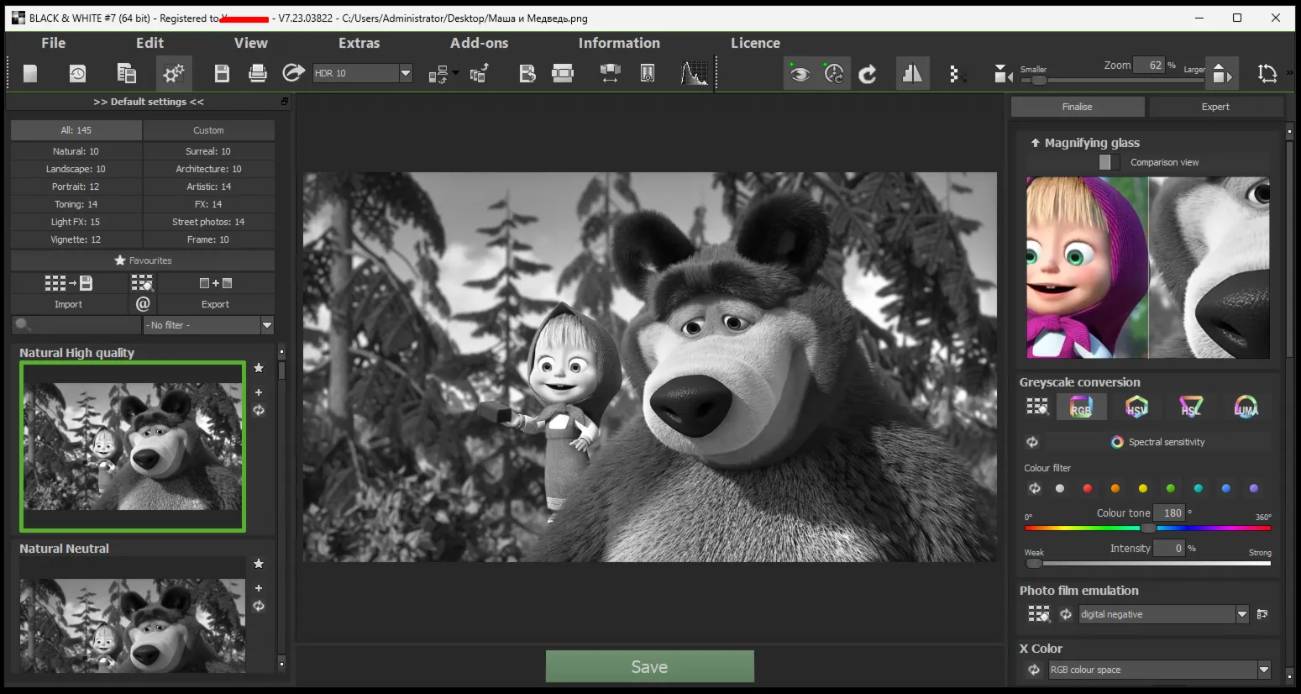This screenshot has height=694, width=1301.
Task: Click the Zoom percentage field showing 62
Action: (1149, 65)
